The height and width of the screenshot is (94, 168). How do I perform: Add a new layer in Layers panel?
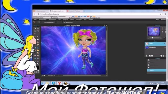[161, 56]
